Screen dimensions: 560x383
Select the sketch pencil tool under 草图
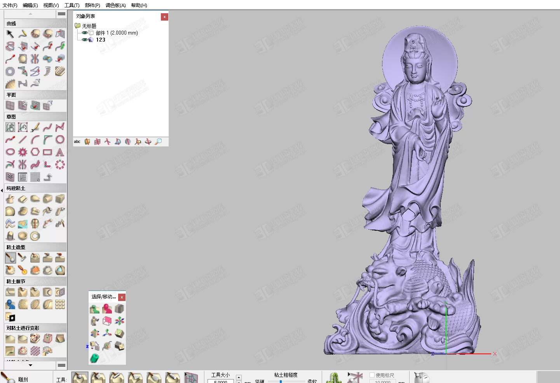click(x=35, y=127)
